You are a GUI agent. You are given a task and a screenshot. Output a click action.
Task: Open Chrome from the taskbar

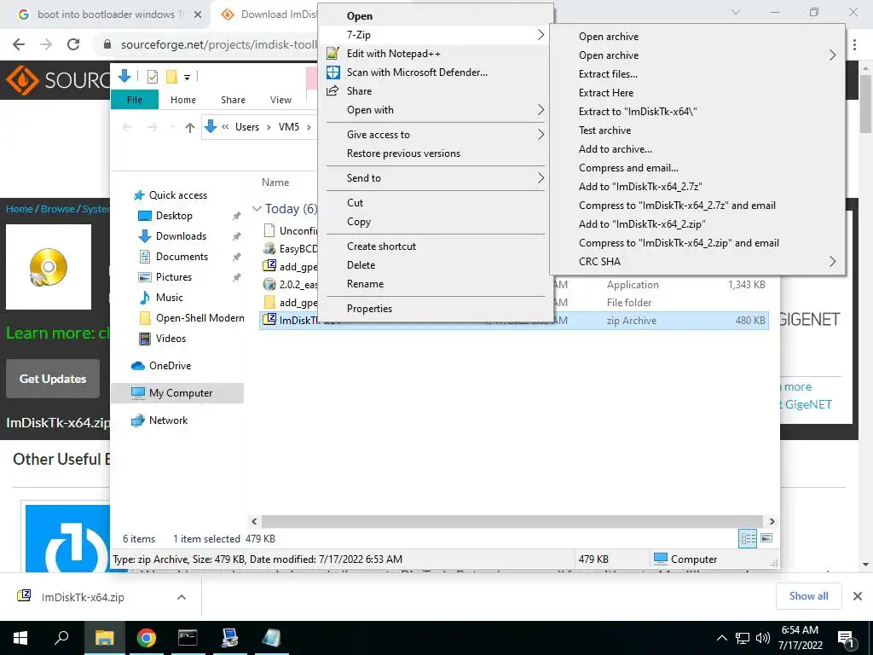click(x=147, y=638)
